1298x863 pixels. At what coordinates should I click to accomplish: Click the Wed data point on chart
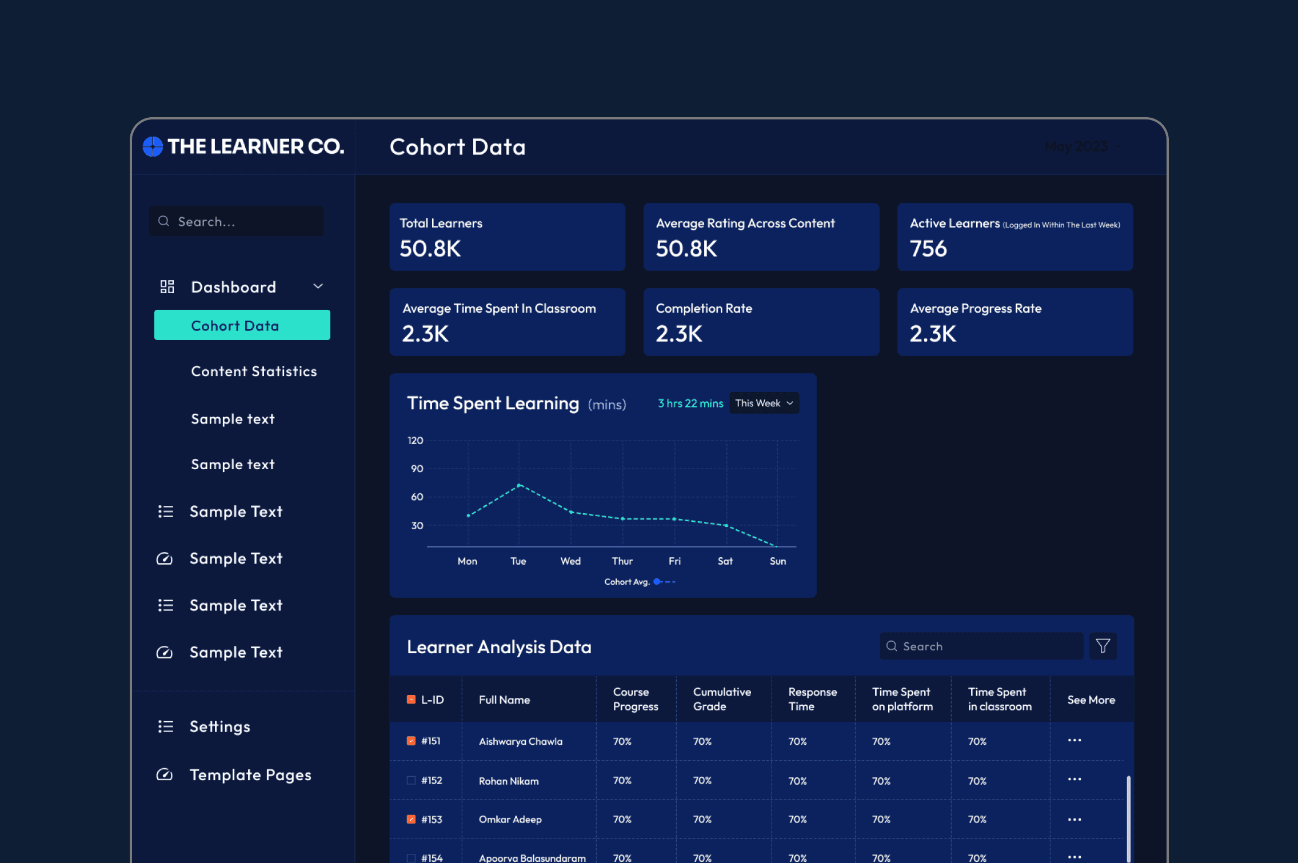571,512
